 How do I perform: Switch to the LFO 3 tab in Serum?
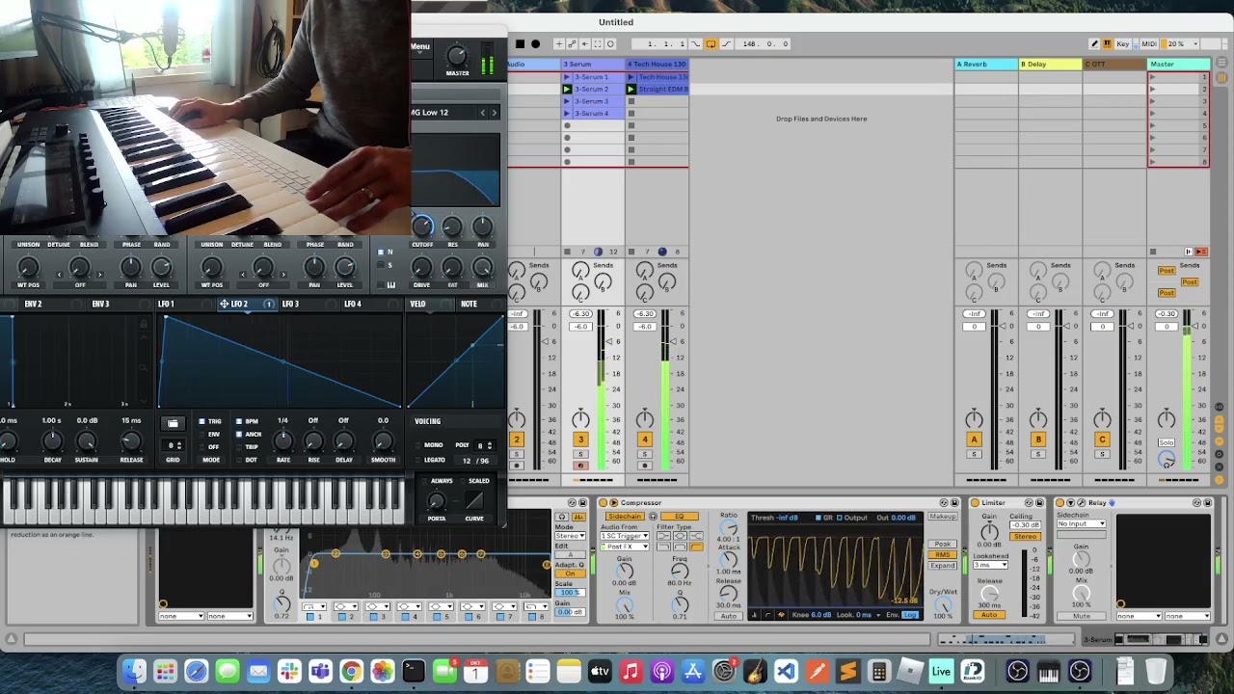coord(290,304)
